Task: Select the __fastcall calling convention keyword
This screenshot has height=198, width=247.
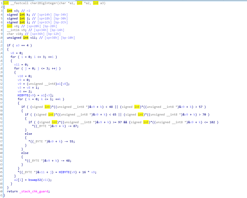Action: (19, 3)
